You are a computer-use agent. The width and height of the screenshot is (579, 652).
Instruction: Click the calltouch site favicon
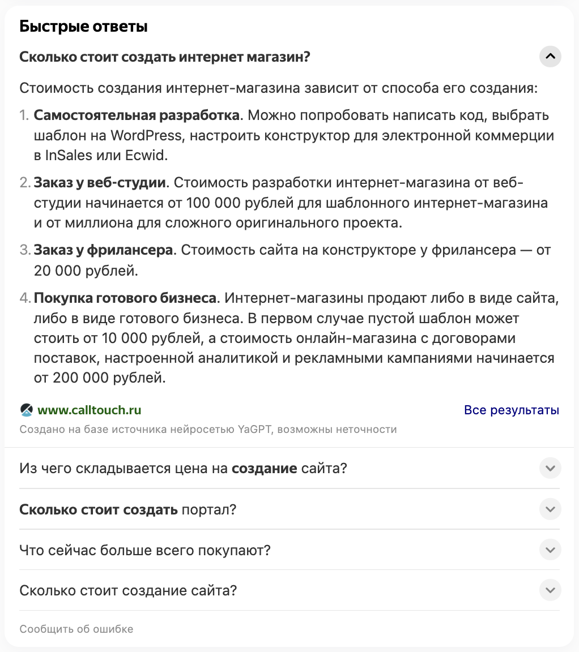(27, 410)
